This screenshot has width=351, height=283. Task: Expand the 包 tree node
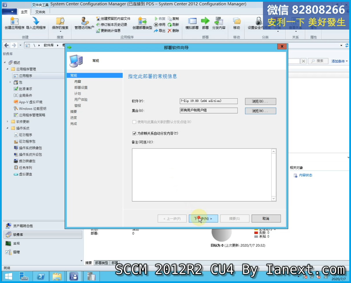10,82
